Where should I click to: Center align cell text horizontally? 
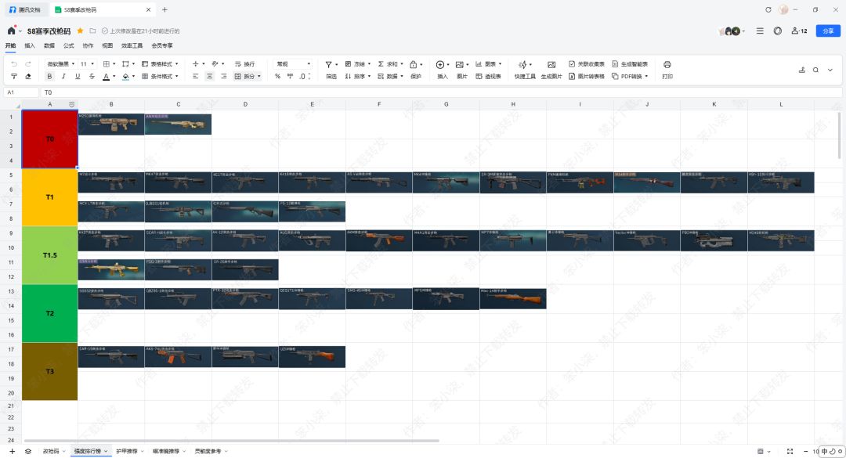(x=209, y=76)
